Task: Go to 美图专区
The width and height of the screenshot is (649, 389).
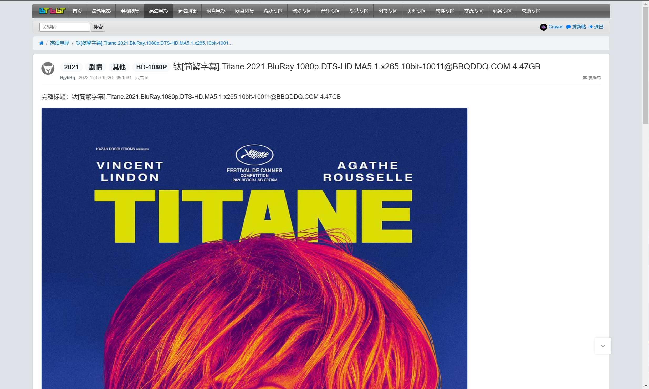Action: coord(416,11)
